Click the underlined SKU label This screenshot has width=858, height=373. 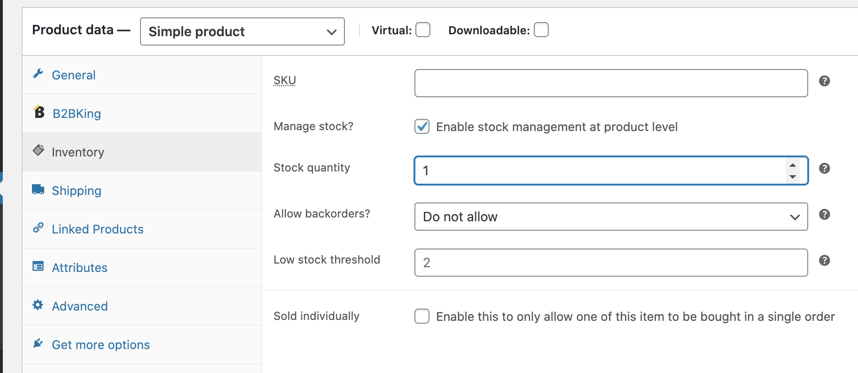point(285,80)
